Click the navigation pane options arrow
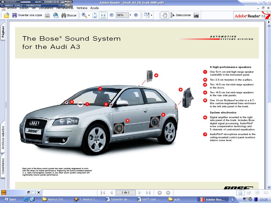271x203 pixels. pyautogui.click(x=269, y=22)
